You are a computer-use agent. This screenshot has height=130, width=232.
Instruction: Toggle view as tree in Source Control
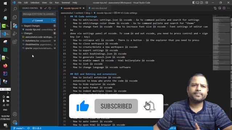(x=41, y=8)
